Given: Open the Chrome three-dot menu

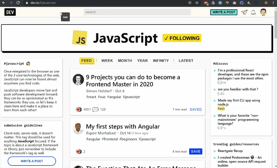Looking at the screenshot, I should coord(273,3).
